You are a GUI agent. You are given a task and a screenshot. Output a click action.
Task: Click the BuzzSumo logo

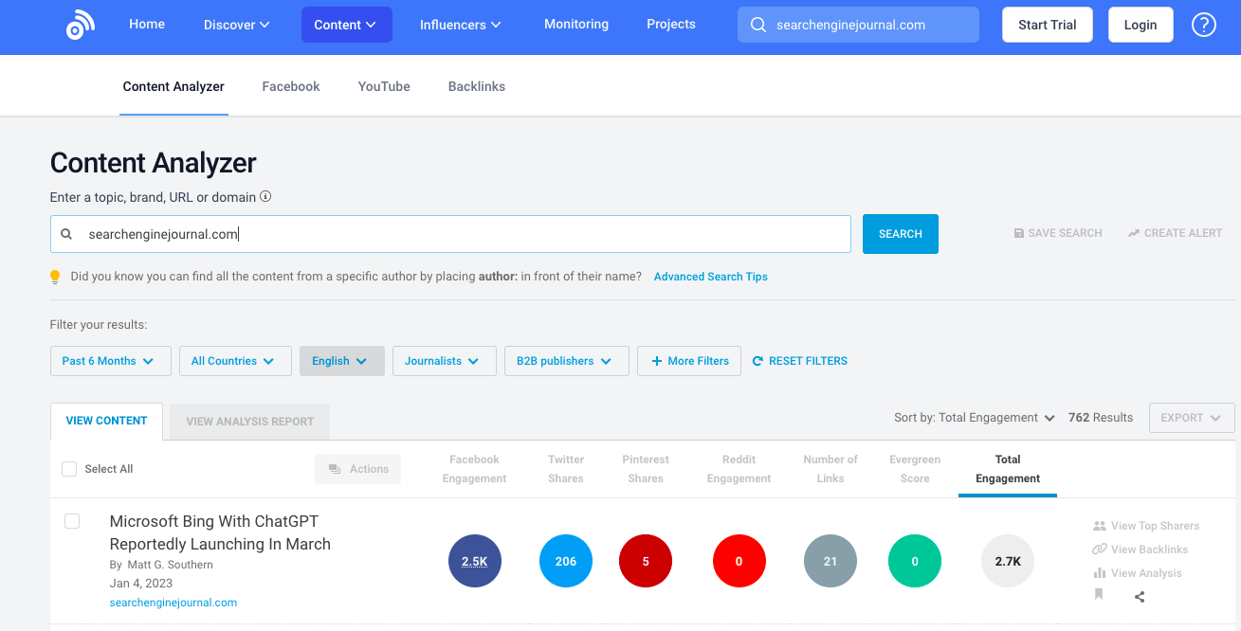tap(80, 24)
